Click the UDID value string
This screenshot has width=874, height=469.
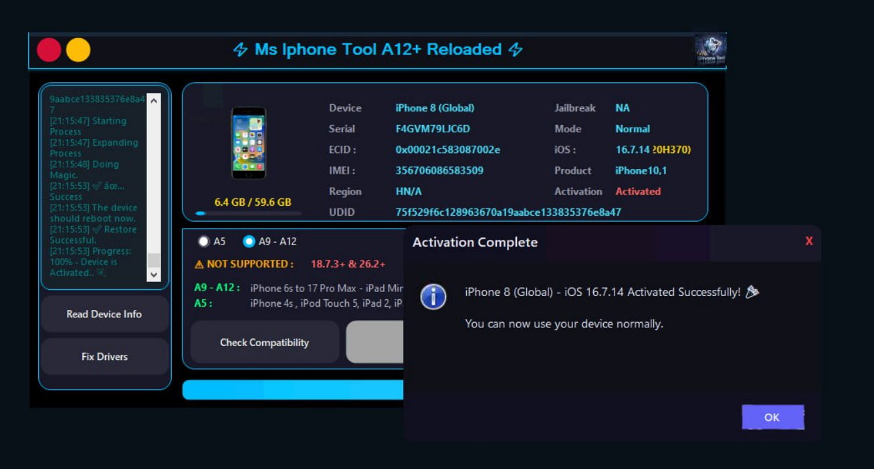(x=508, y=212)
